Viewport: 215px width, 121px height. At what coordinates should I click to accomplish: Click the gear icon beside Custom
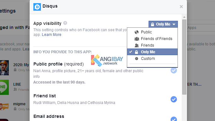tap(137, 59)
